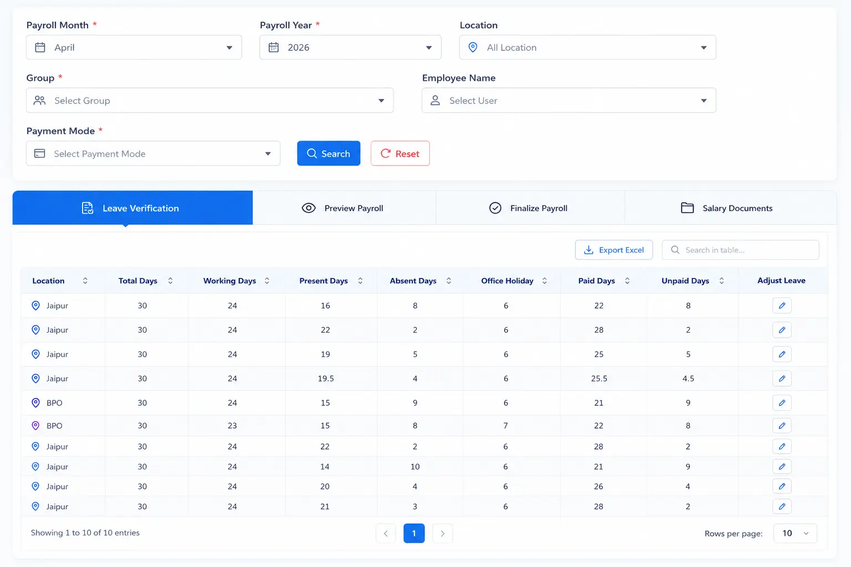This screenshot has width=851, height=567.
Task: Switch to Leave Verification tab
Action: click(x=132, y=208)
